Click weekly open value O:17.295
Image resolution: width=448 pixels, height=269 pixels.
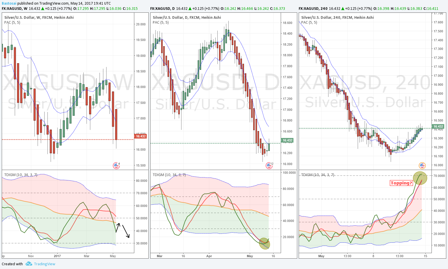81,8
